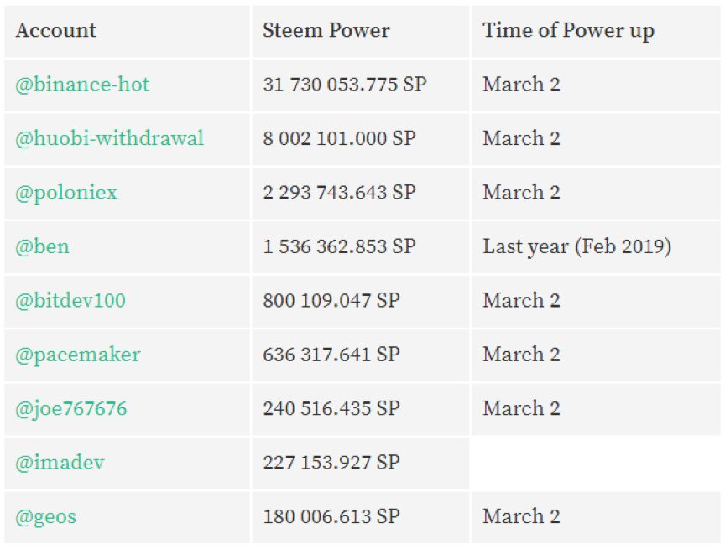Open the @joe767676 account link
This screenshot has width=725, height=549.
(x=71, y=408)
